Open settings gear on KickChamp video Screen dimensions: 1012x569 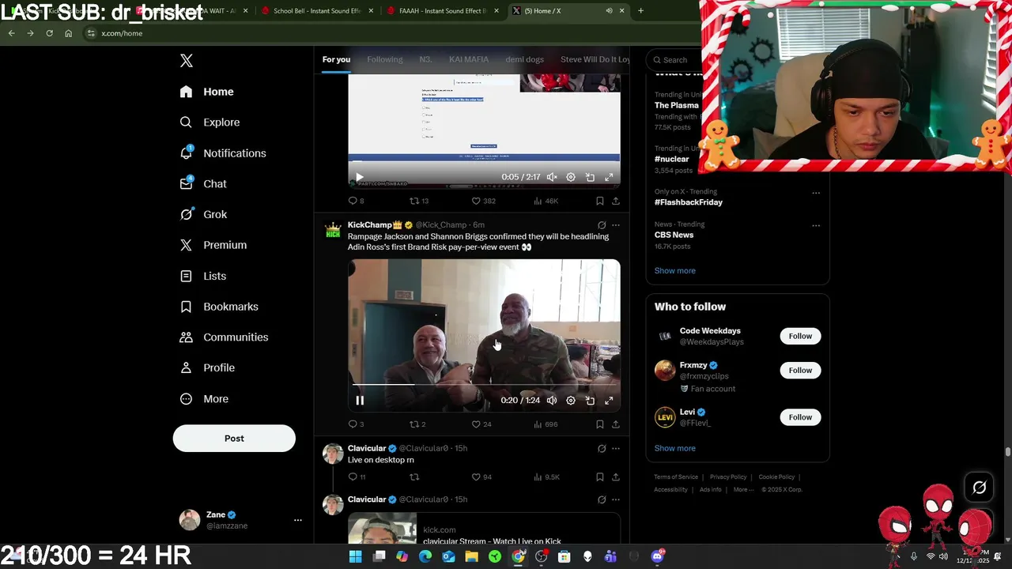571,401
